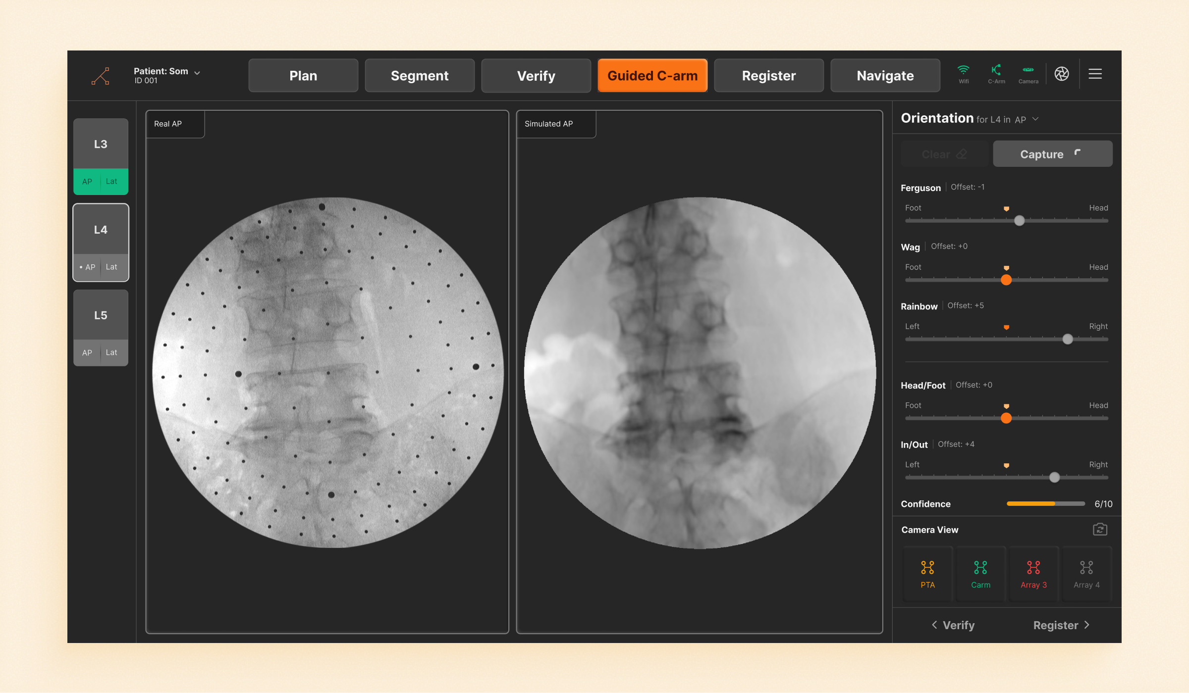Click the In/Out 'Offset: +4' value
This screenshot has height=693, width=1189.
click(956, 445)
